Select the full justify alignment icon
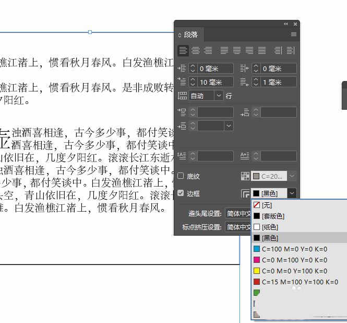The image size is (347, 323). click(262, 50)
